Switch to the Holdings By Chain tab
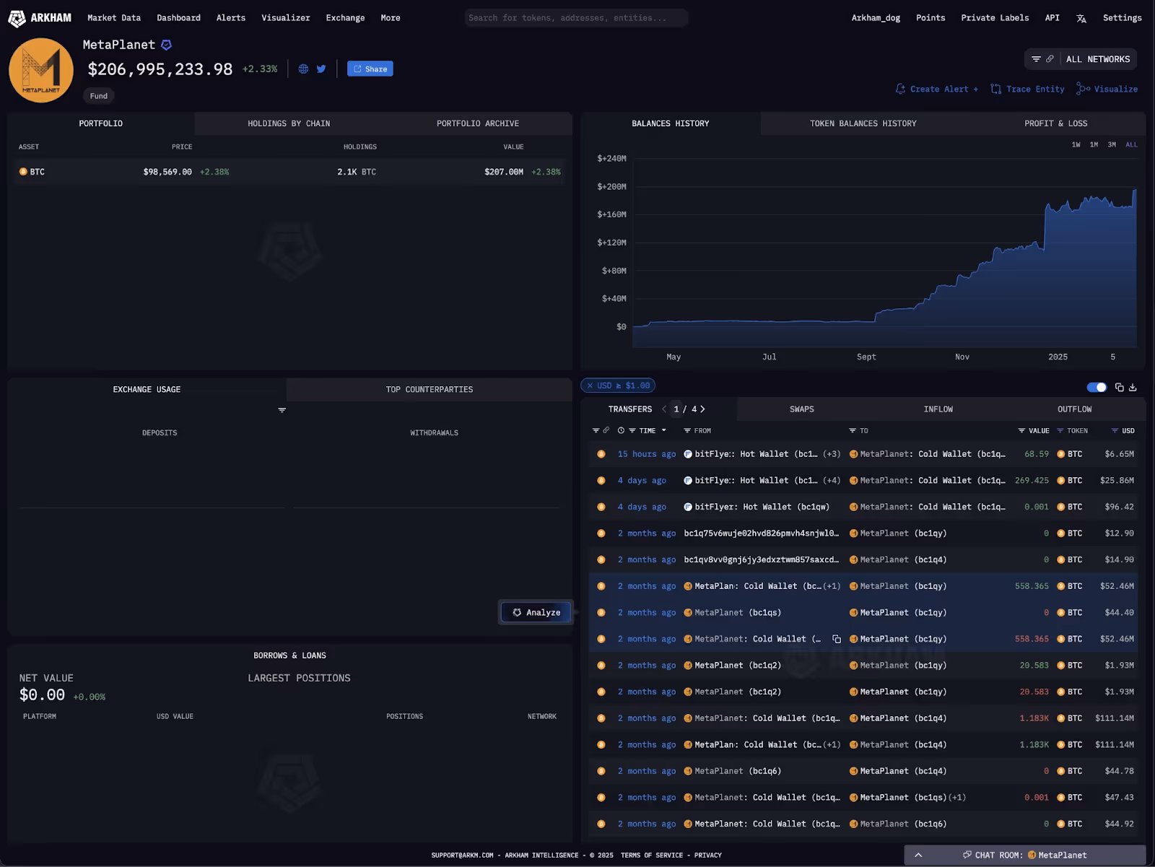 click(x=289, y=123)
